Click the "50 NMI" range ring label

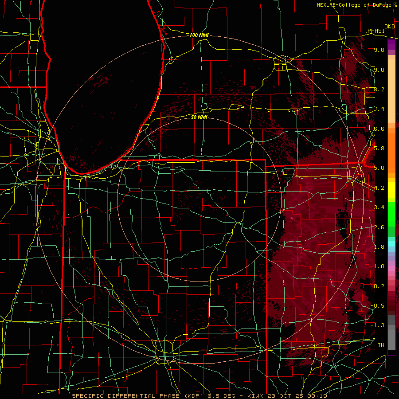tap(199, 117)
